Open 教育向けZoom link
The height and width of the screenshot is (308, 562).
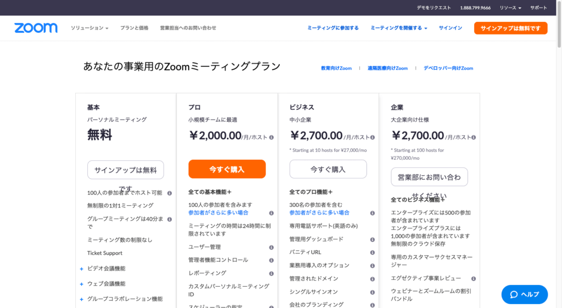pos(336,68)
